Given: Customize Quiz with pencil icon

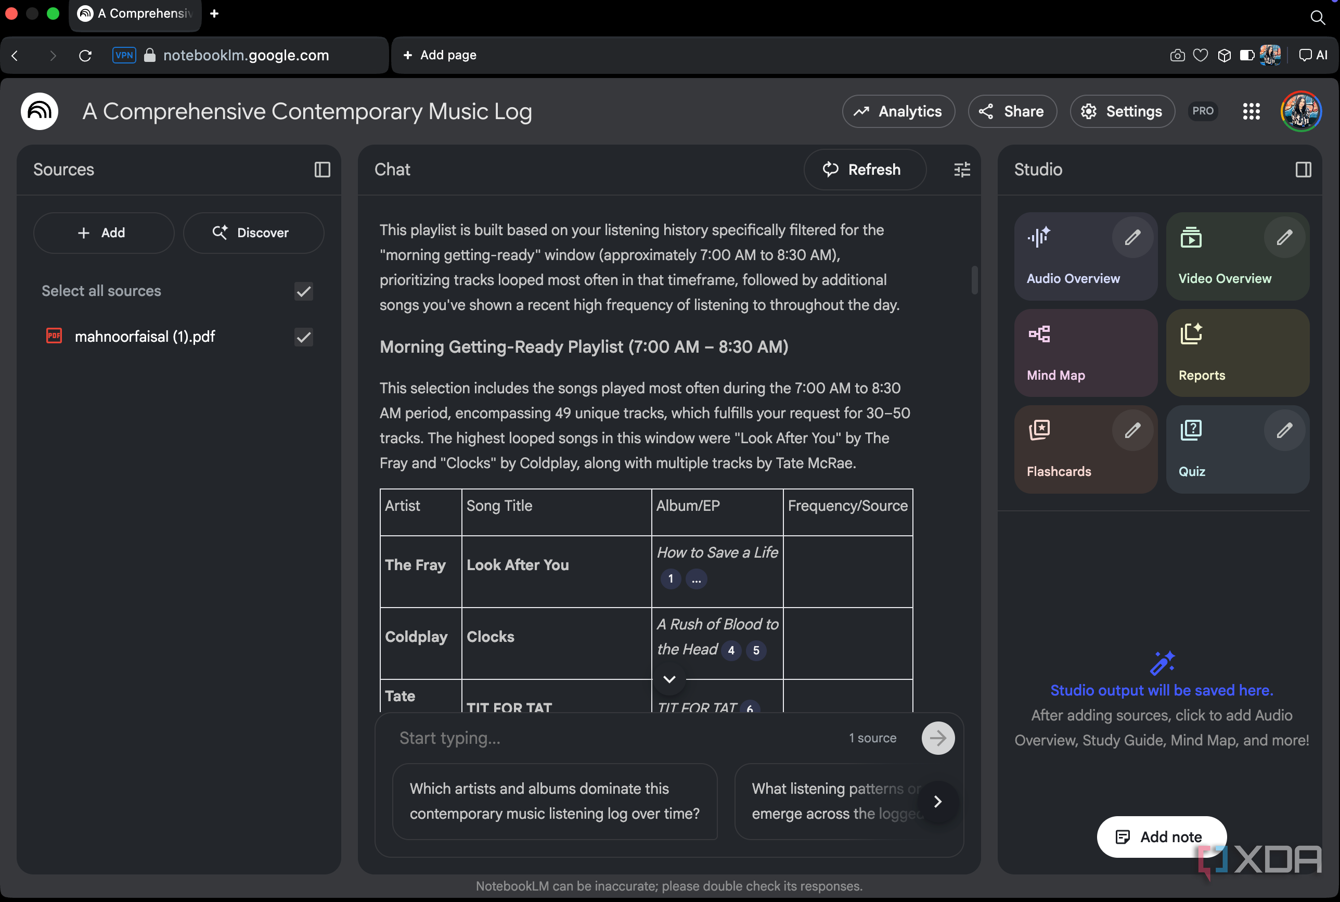Looking at the screenshot, I should pyautogui.click(x=1284, y=430).
